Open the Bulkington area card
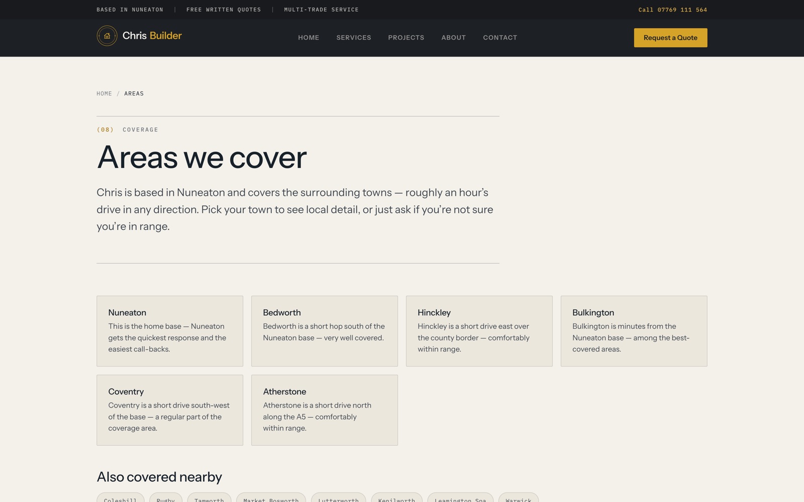 pos(634,331)
